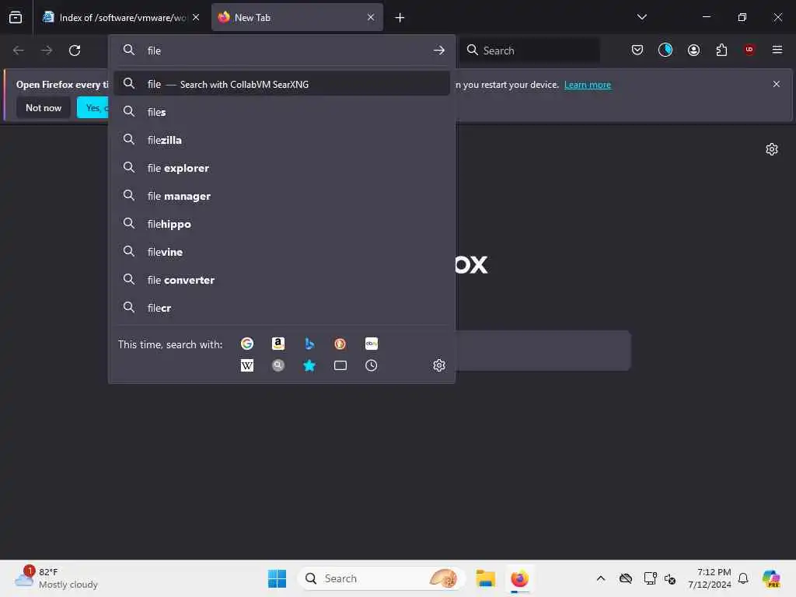Choose the 'file manager' suggestion
Image resolution: width=796 pixels, height=597 pixels.
click(x=281, y=196)
